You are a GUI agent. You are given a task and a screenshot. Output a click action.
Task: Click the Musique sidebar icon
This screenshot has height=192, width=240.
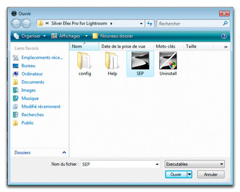click(15, 98)
